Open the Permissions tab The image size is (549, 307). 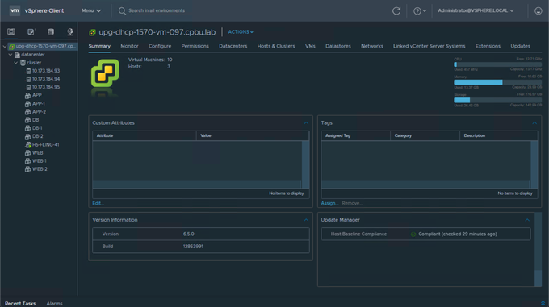click(x=195, y=46)
